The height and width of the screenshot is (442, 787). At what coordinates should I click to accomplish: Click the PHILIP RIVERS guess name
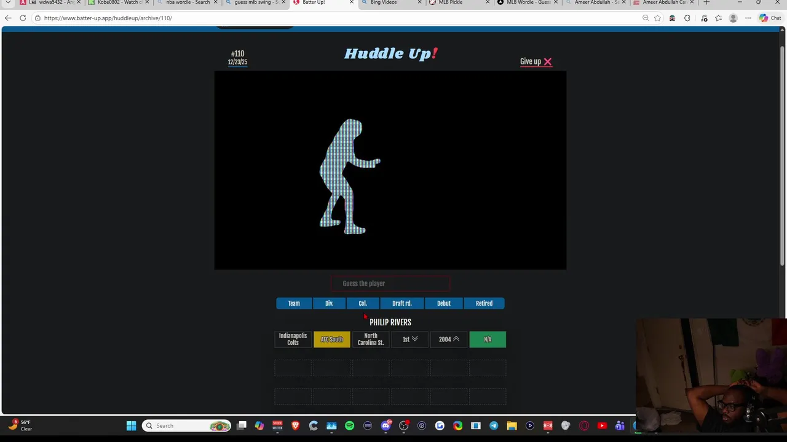point(390,322)
